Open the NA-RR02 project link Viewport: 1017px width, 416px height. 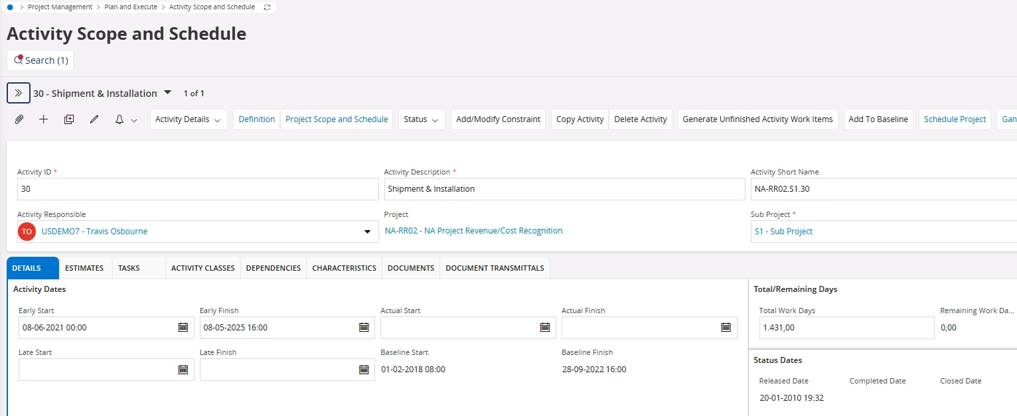(473, 231)
